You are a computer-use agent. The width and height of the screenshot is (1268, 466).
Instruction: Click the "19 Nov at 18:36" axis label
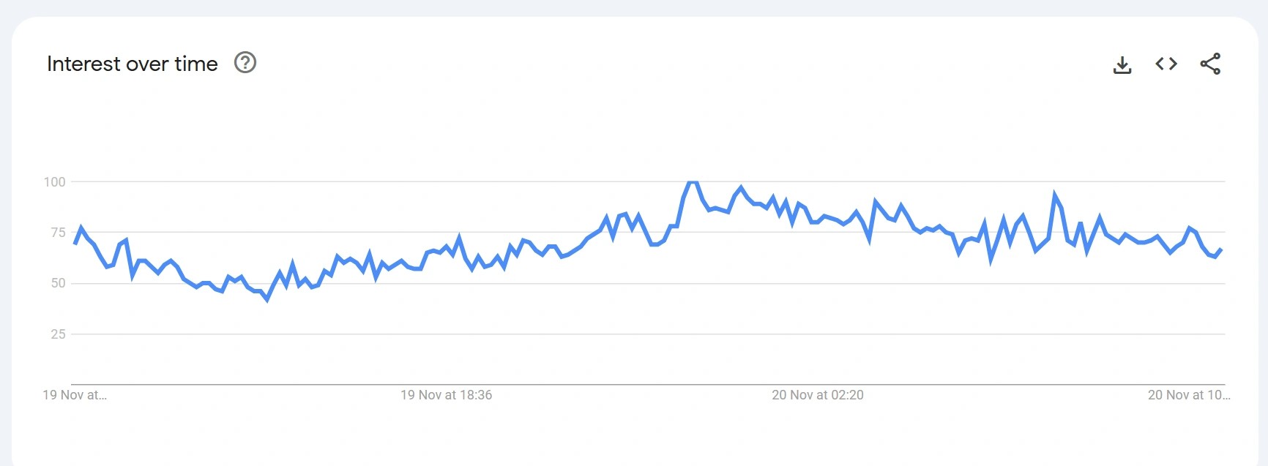pos(446,395)
